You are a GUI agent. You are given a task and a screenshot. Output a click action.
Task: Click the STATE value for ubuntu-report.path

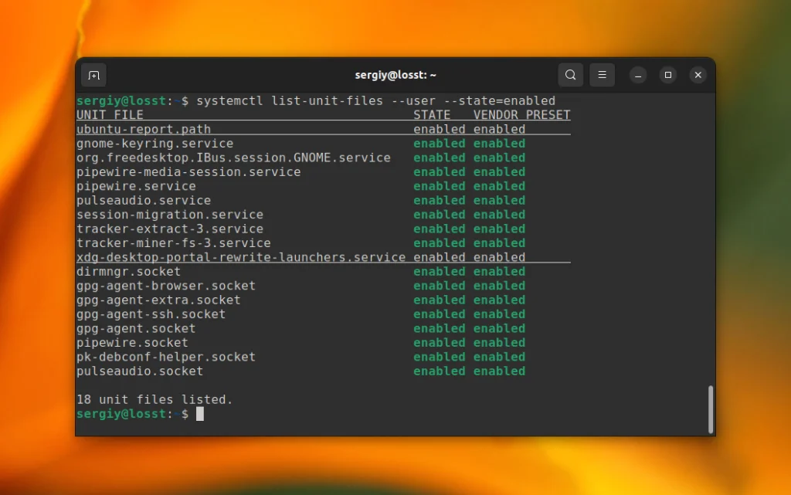coord(440,129)
